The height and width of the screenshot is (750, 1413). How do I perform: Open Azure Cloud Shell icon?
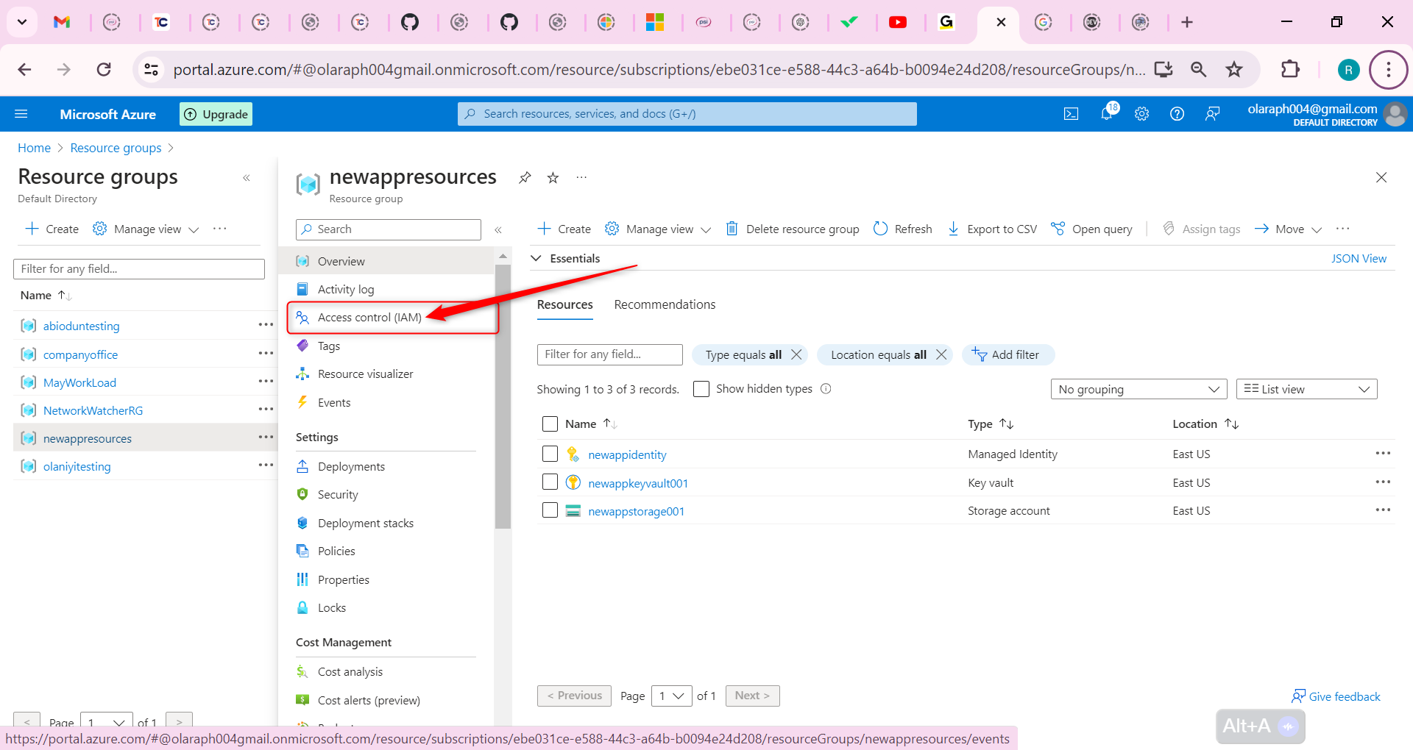[1071, 114]
